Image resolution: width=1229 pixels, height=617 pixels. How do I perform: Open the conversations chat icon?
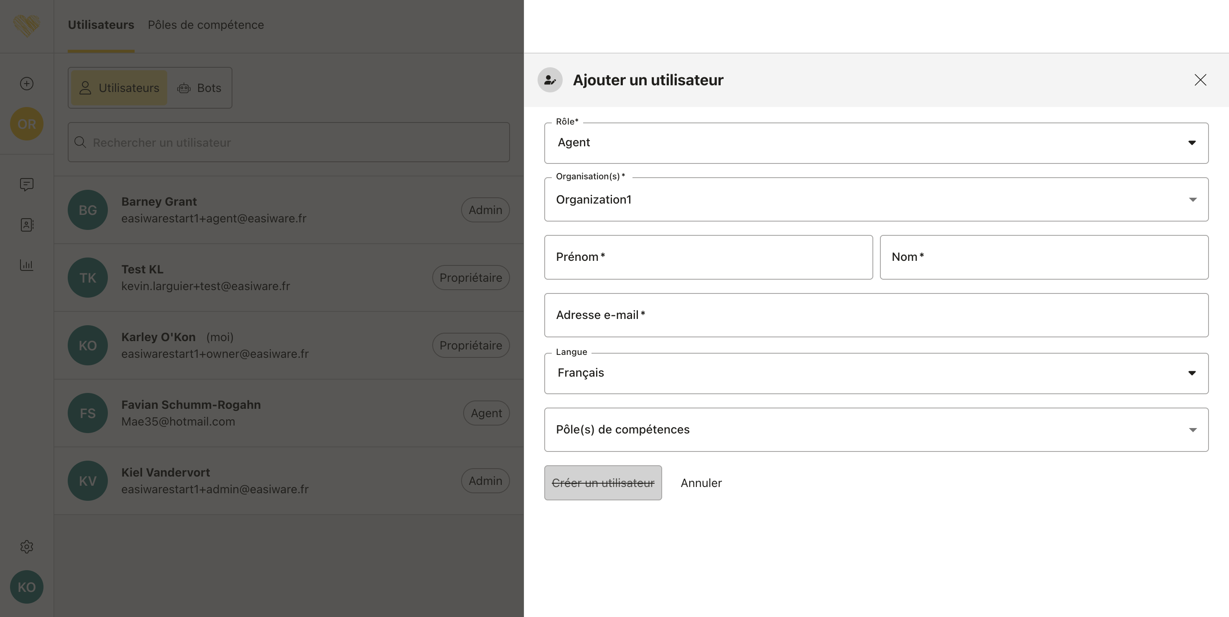pyautogui.click(x=27, y=184)
